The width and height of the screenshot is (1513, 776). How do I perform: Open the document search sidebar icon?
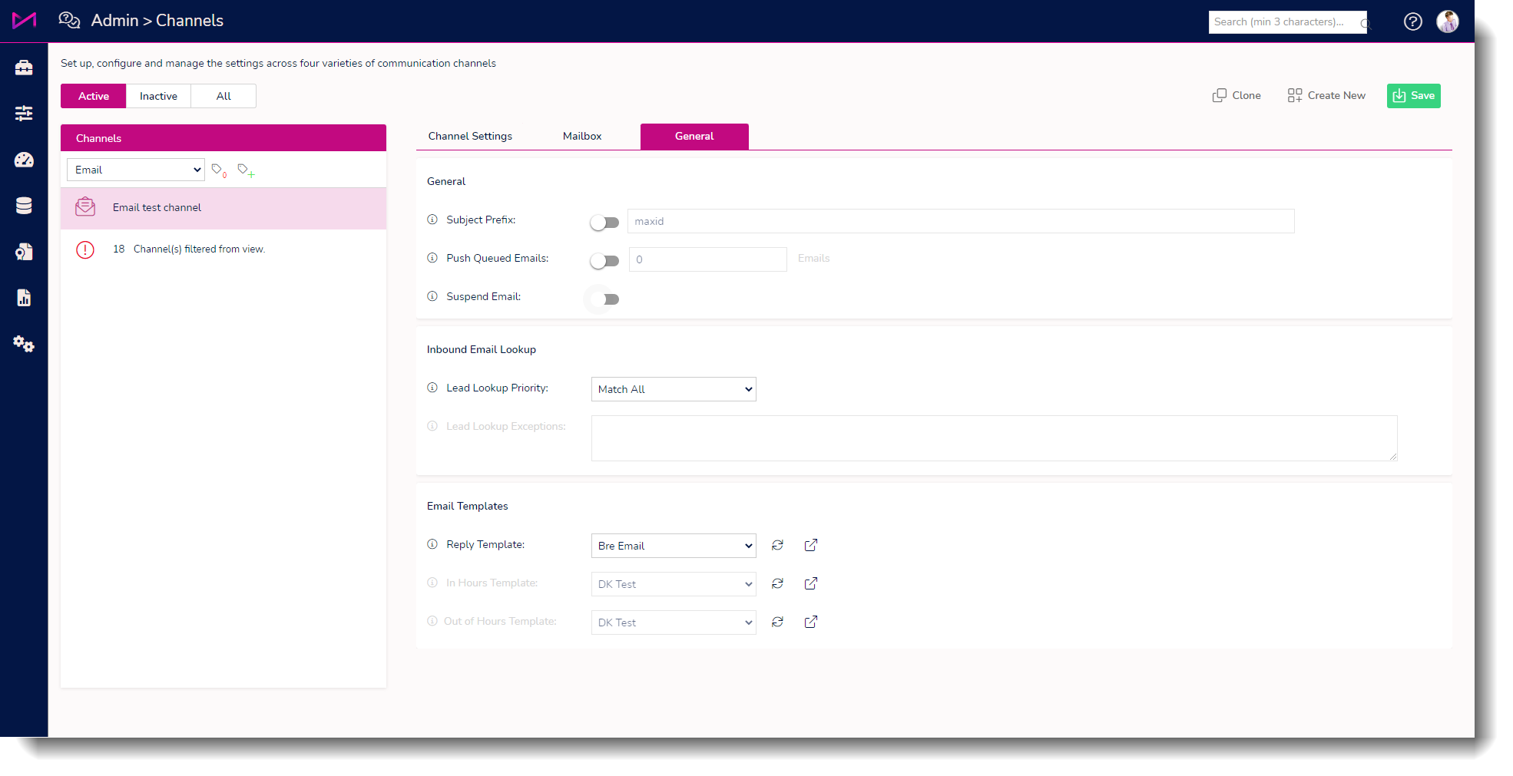(x=24, y=252)
